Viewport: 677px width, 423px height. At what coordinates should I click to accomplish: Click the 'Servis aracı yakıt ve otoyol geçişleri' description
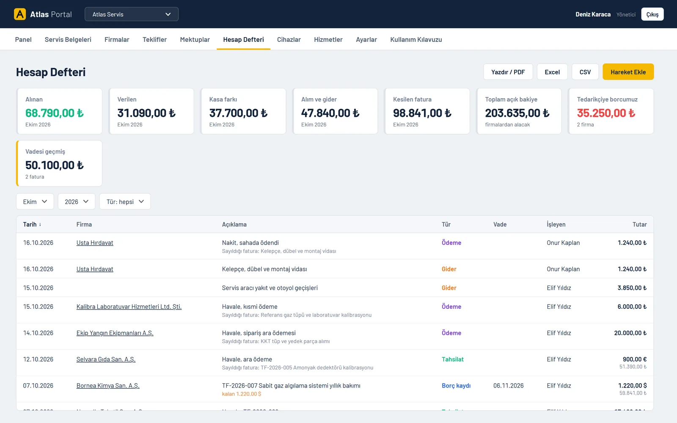(270, 288)
